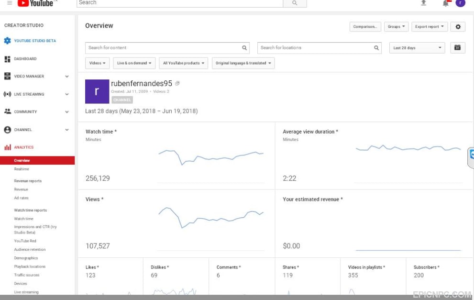
Task: Click the upload video arrow icon
Action: click(423, 3)
